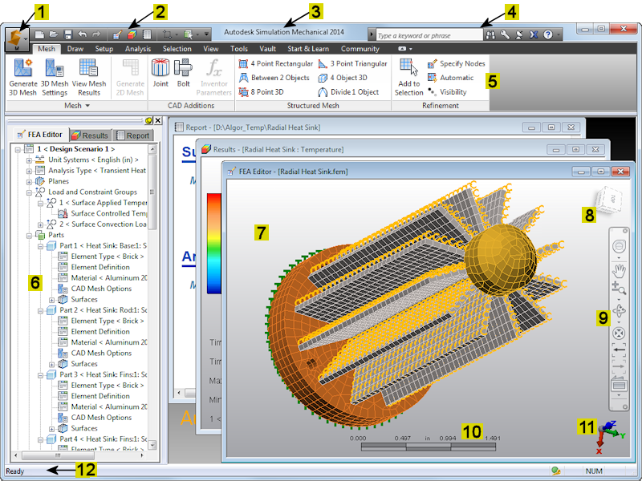Click temperature color legend in Results window
642x481 pixels.
(213, 244)
